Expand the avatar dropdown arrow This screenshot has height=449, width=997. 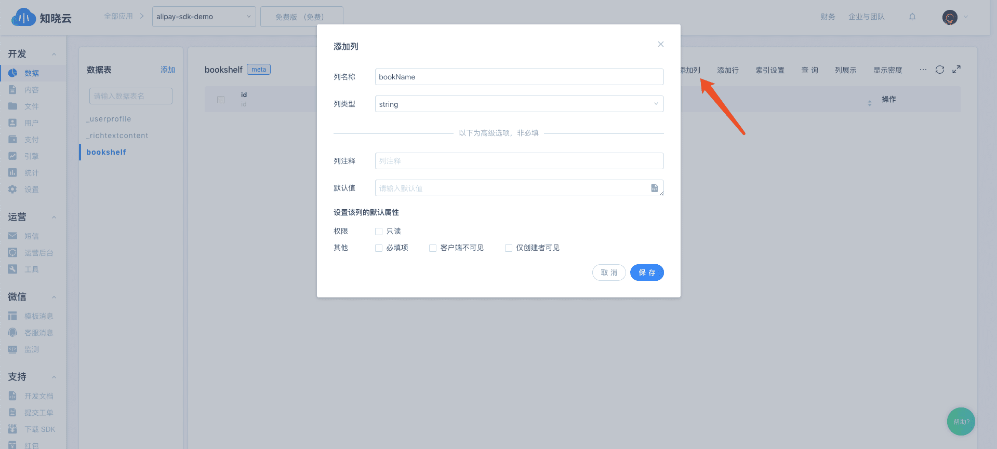pyautogui.click(x=966, y=17)
